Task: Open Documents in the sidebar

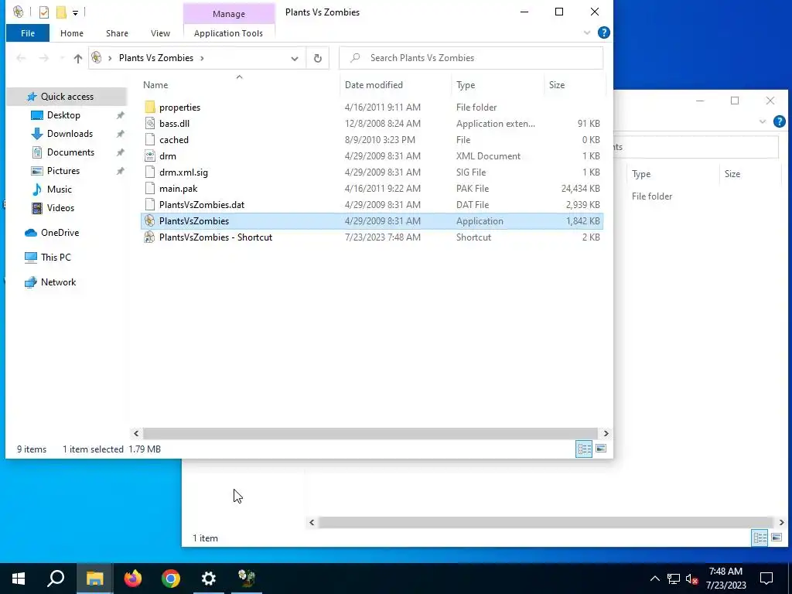Action: [70, 152]
